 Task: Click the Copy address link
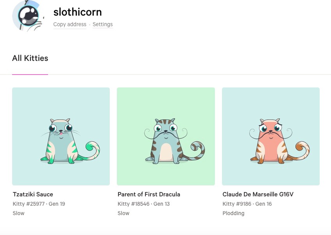coord(70,24)
